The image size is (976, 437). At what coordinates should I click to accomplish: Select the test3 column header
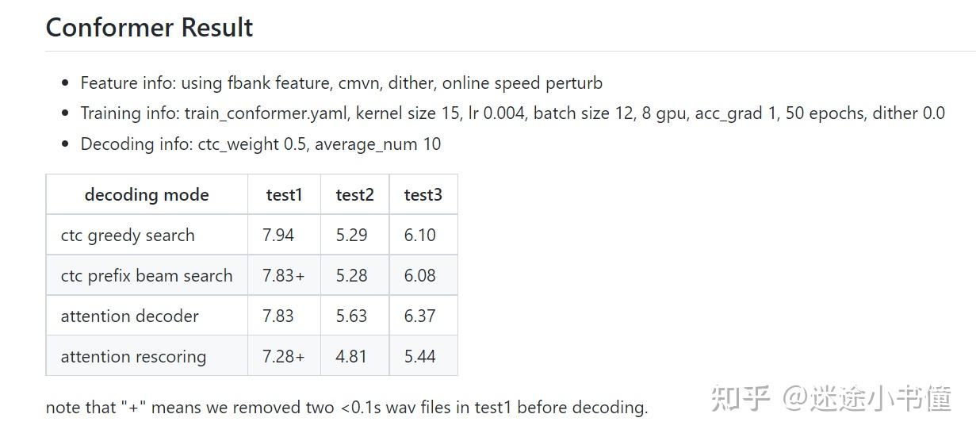(423, 195)
